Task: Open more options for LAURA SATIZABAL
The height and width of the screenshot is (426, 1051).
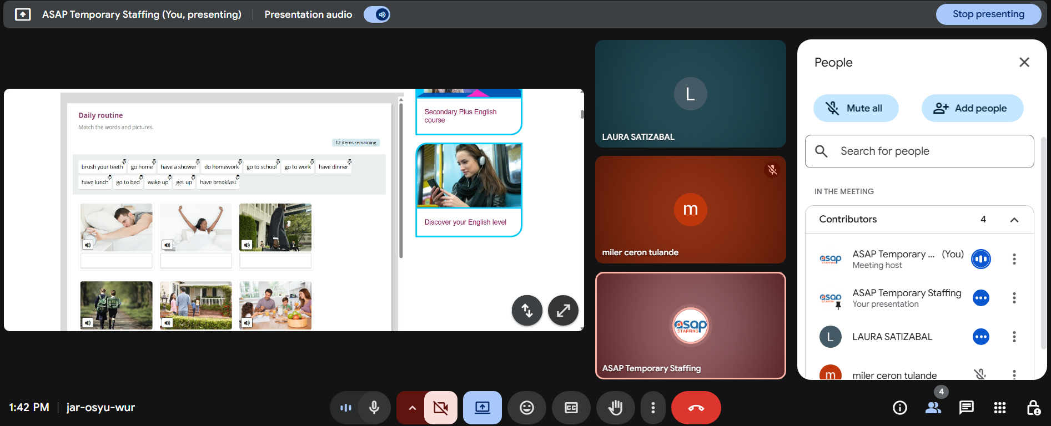Action: coord(1014,337)
